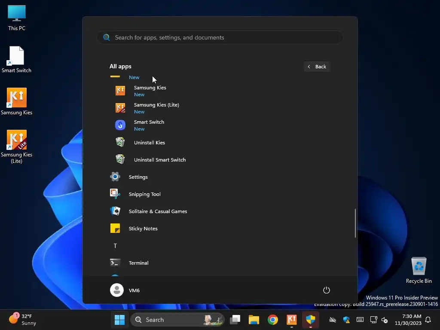440x330 pixels.
Task: Click touch keyboard tray icon
Action: pyautogui.click(x=360, y=320)
